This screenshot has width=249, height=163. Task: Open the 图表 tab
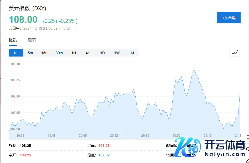[x=32, y=40]
